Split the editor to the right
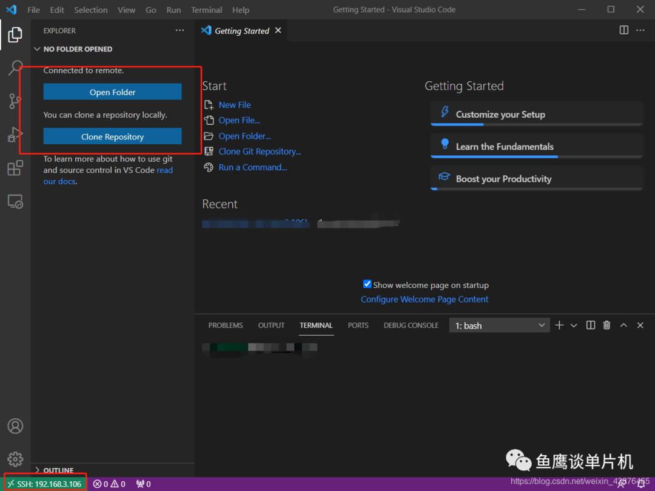This screenshot has height=491, width=655. click(623, 30)
